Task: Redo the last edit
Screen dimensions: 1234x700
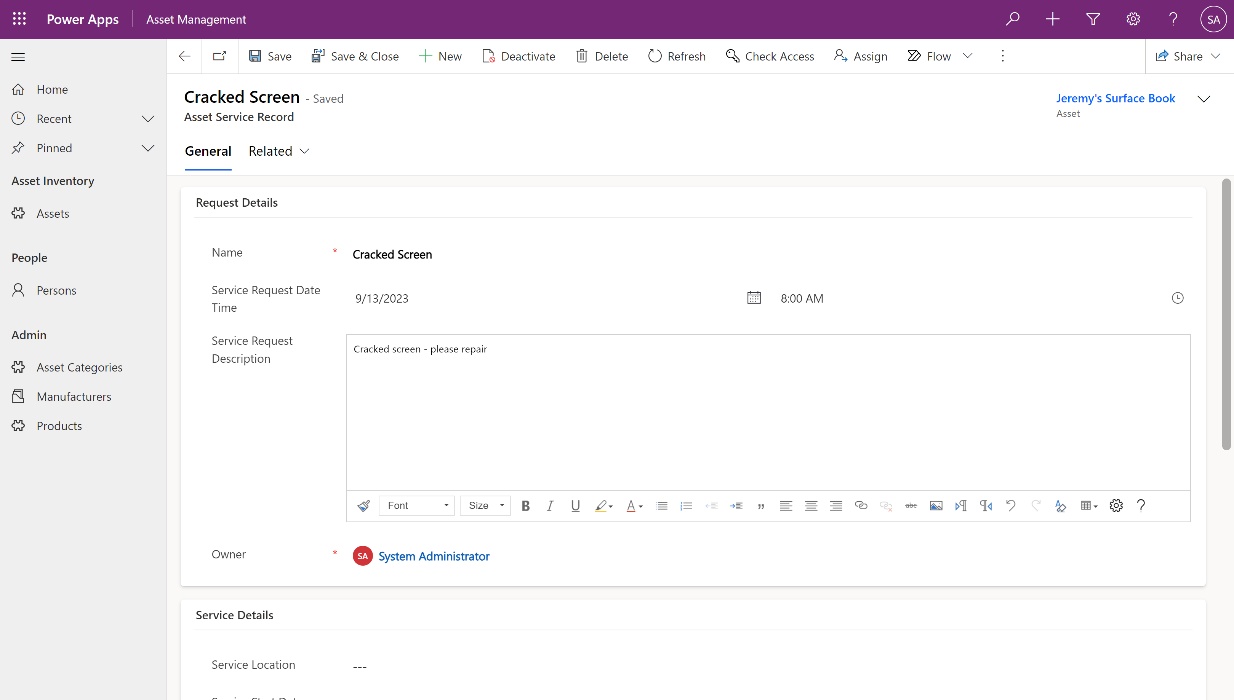Action: tap(1036, 506)
